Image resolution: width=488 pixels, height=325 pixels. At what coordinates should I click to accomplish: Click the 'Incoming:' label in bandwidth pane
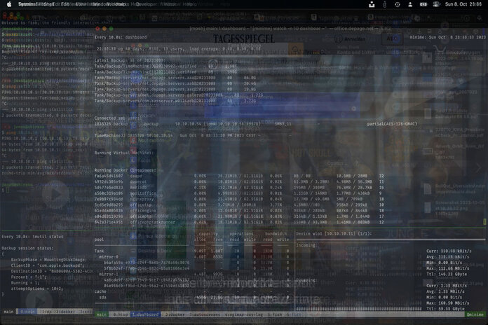[306, 245]
